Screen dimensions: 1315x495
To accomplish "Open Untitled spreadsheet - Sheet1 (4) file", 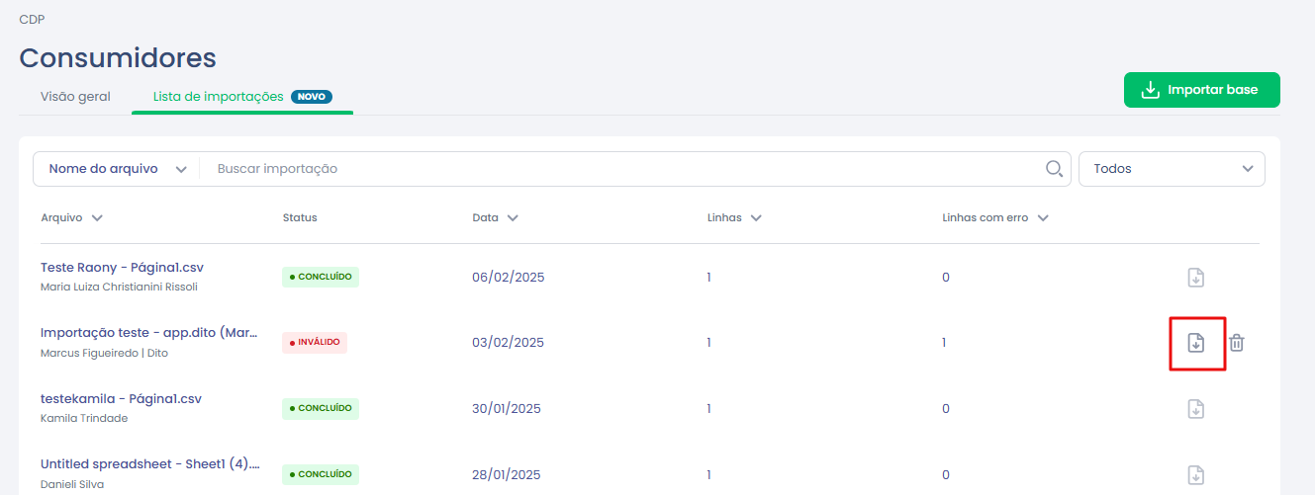I will [x=150, y=463].
